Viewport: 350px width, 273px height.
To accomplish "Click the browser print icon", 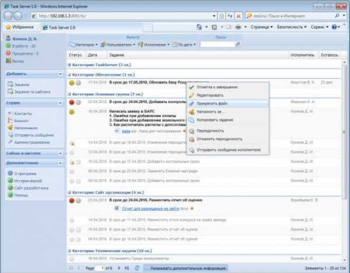I will coord(239,27).
